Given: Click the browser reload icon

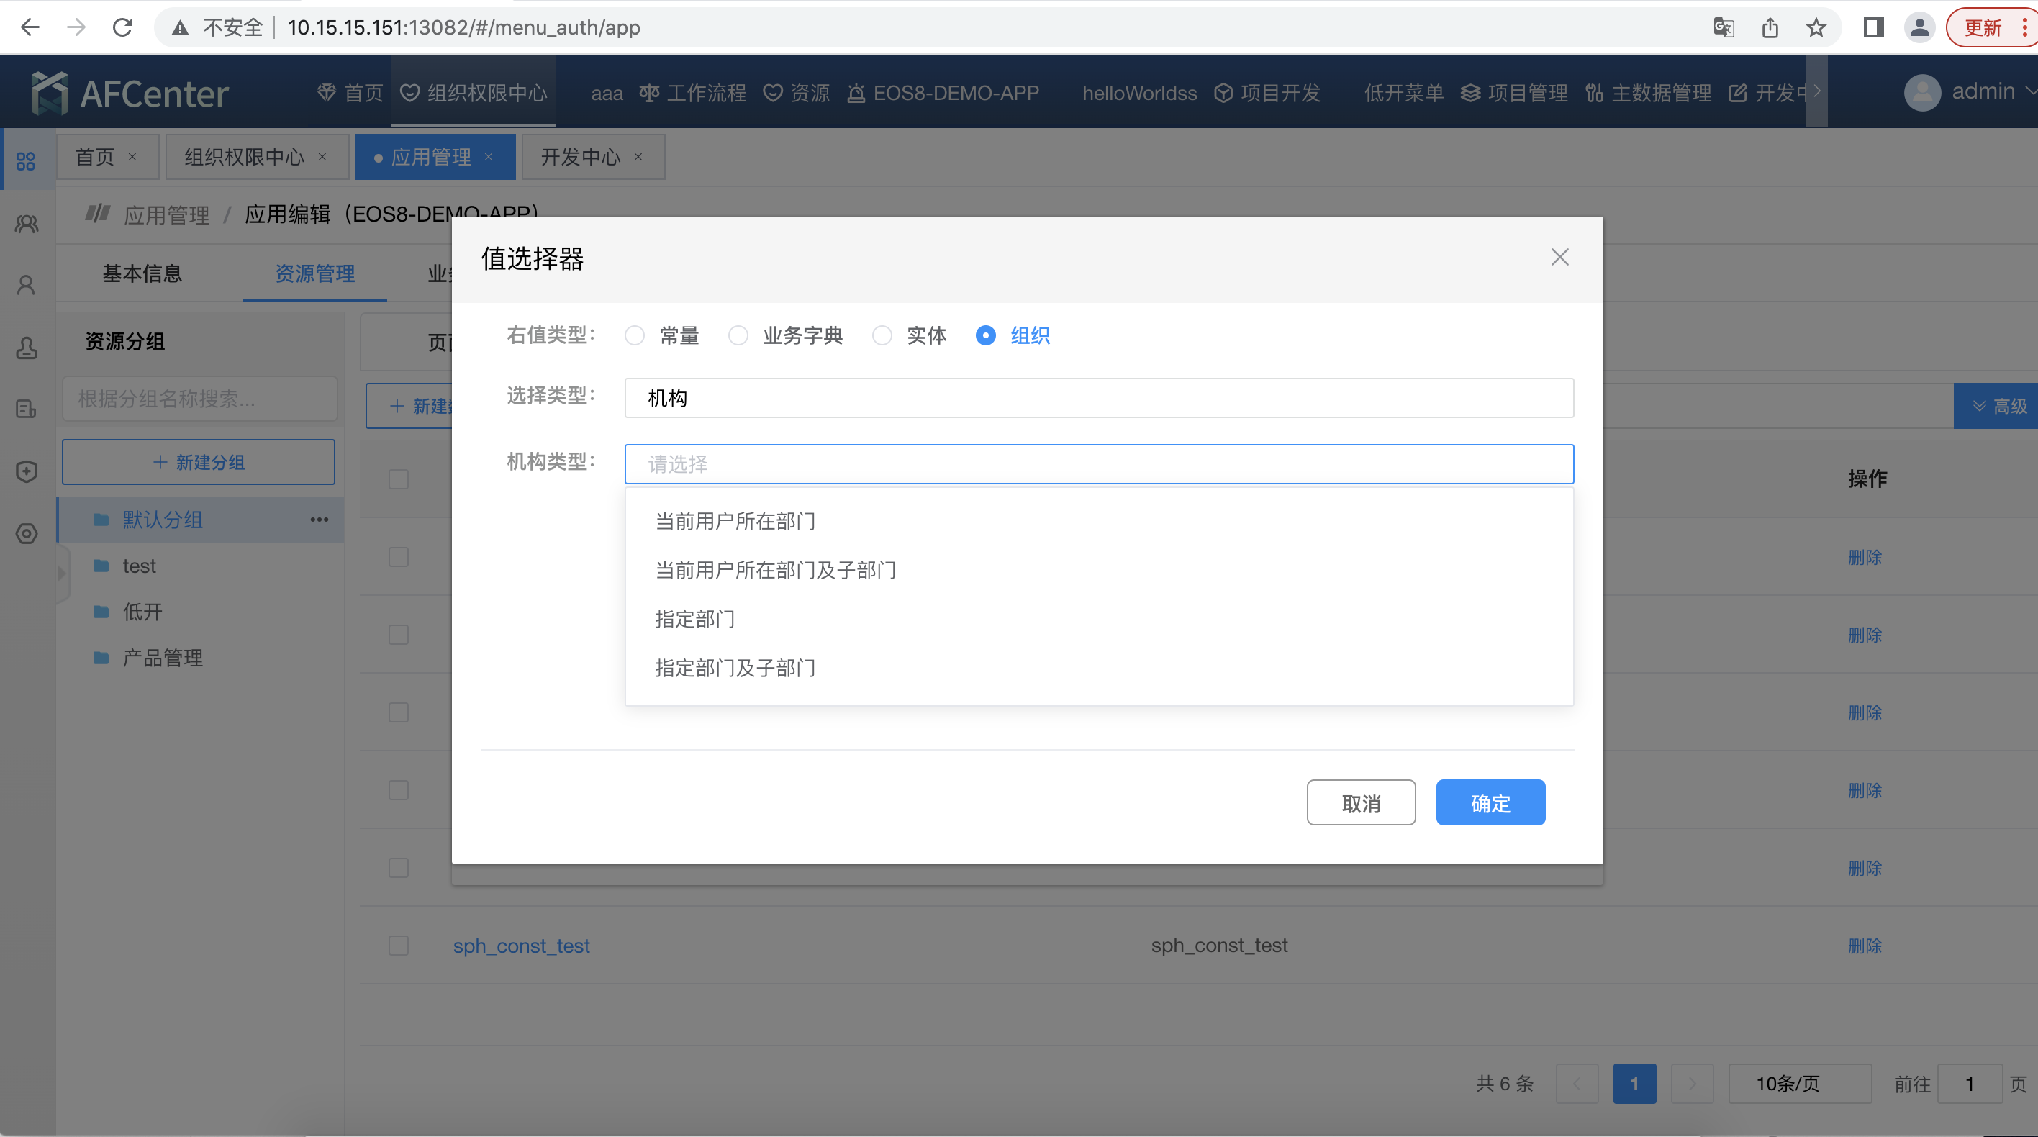Looking at the screenshot, I should click(122, 27).
